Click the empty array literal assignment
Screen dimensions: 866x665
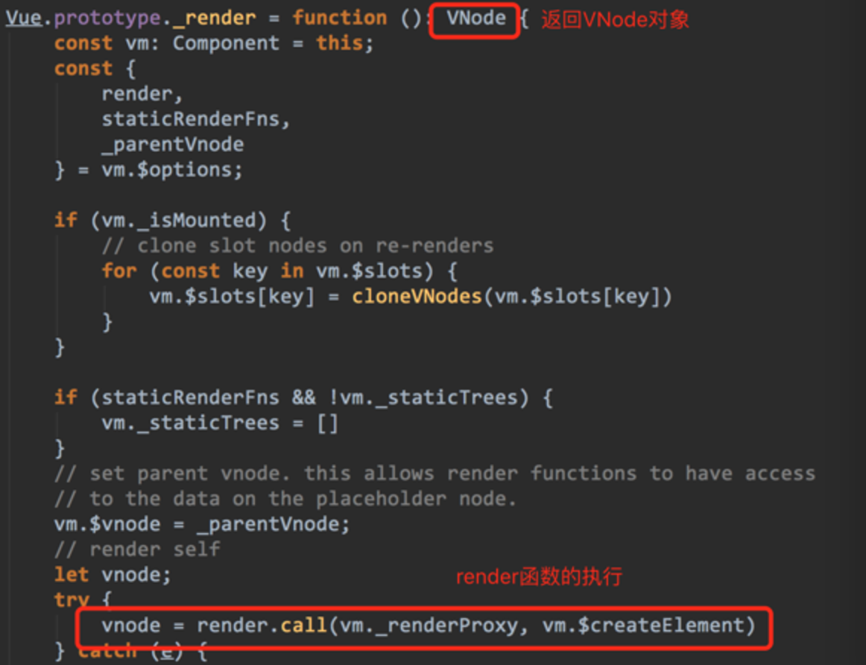(327, 423)
